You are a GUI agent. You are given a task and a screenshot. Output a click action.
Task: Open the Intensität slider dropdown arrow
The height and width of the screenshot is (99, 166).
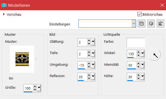click(x=142, y=65)
